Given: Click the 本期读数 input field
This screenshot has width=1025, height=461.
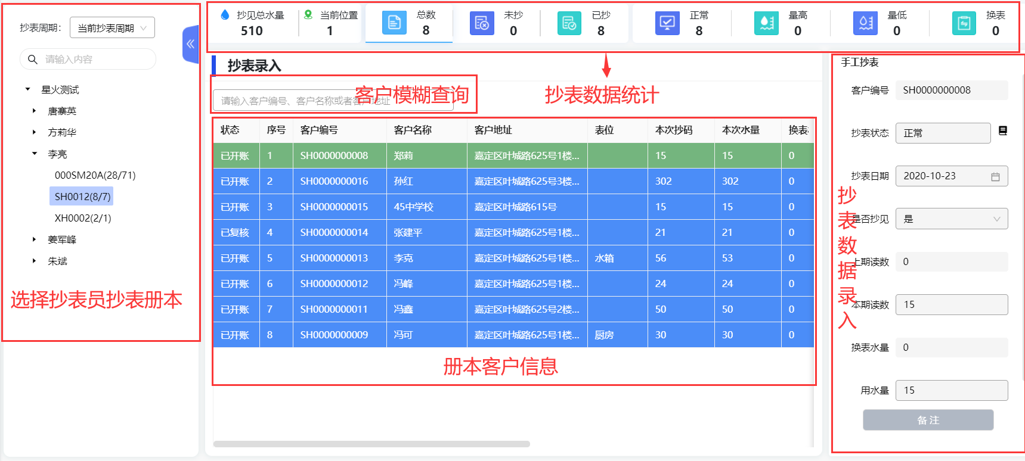Looking at the screenshot, I should 952,304.
